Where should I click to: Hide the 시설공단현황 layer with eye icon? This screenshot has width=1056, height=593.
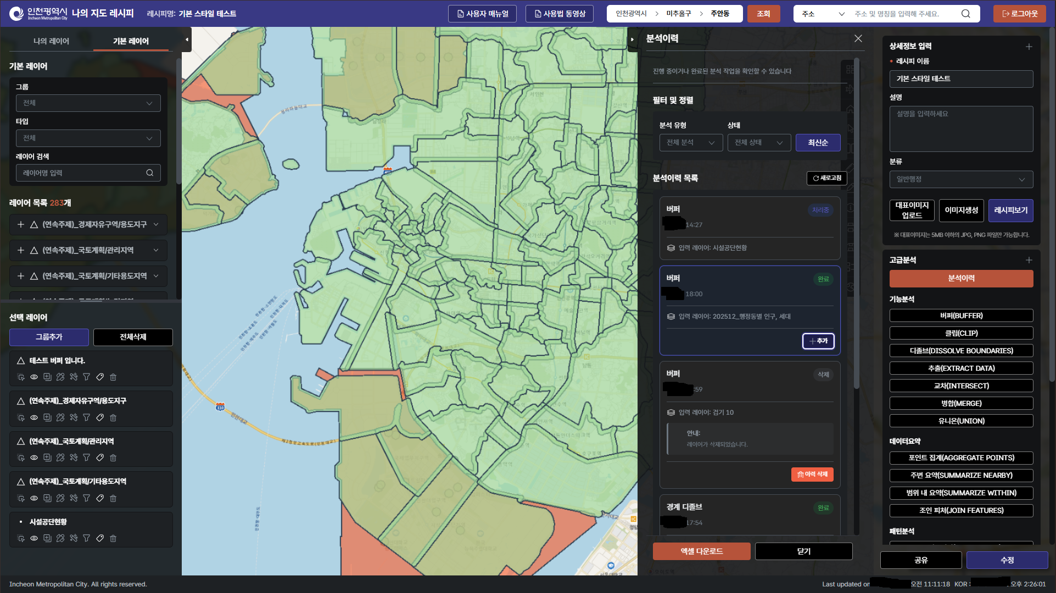34,538
